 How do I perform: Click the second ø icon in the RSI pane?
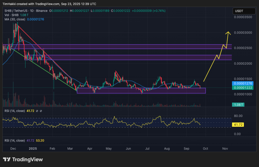[x=41, y=111]
